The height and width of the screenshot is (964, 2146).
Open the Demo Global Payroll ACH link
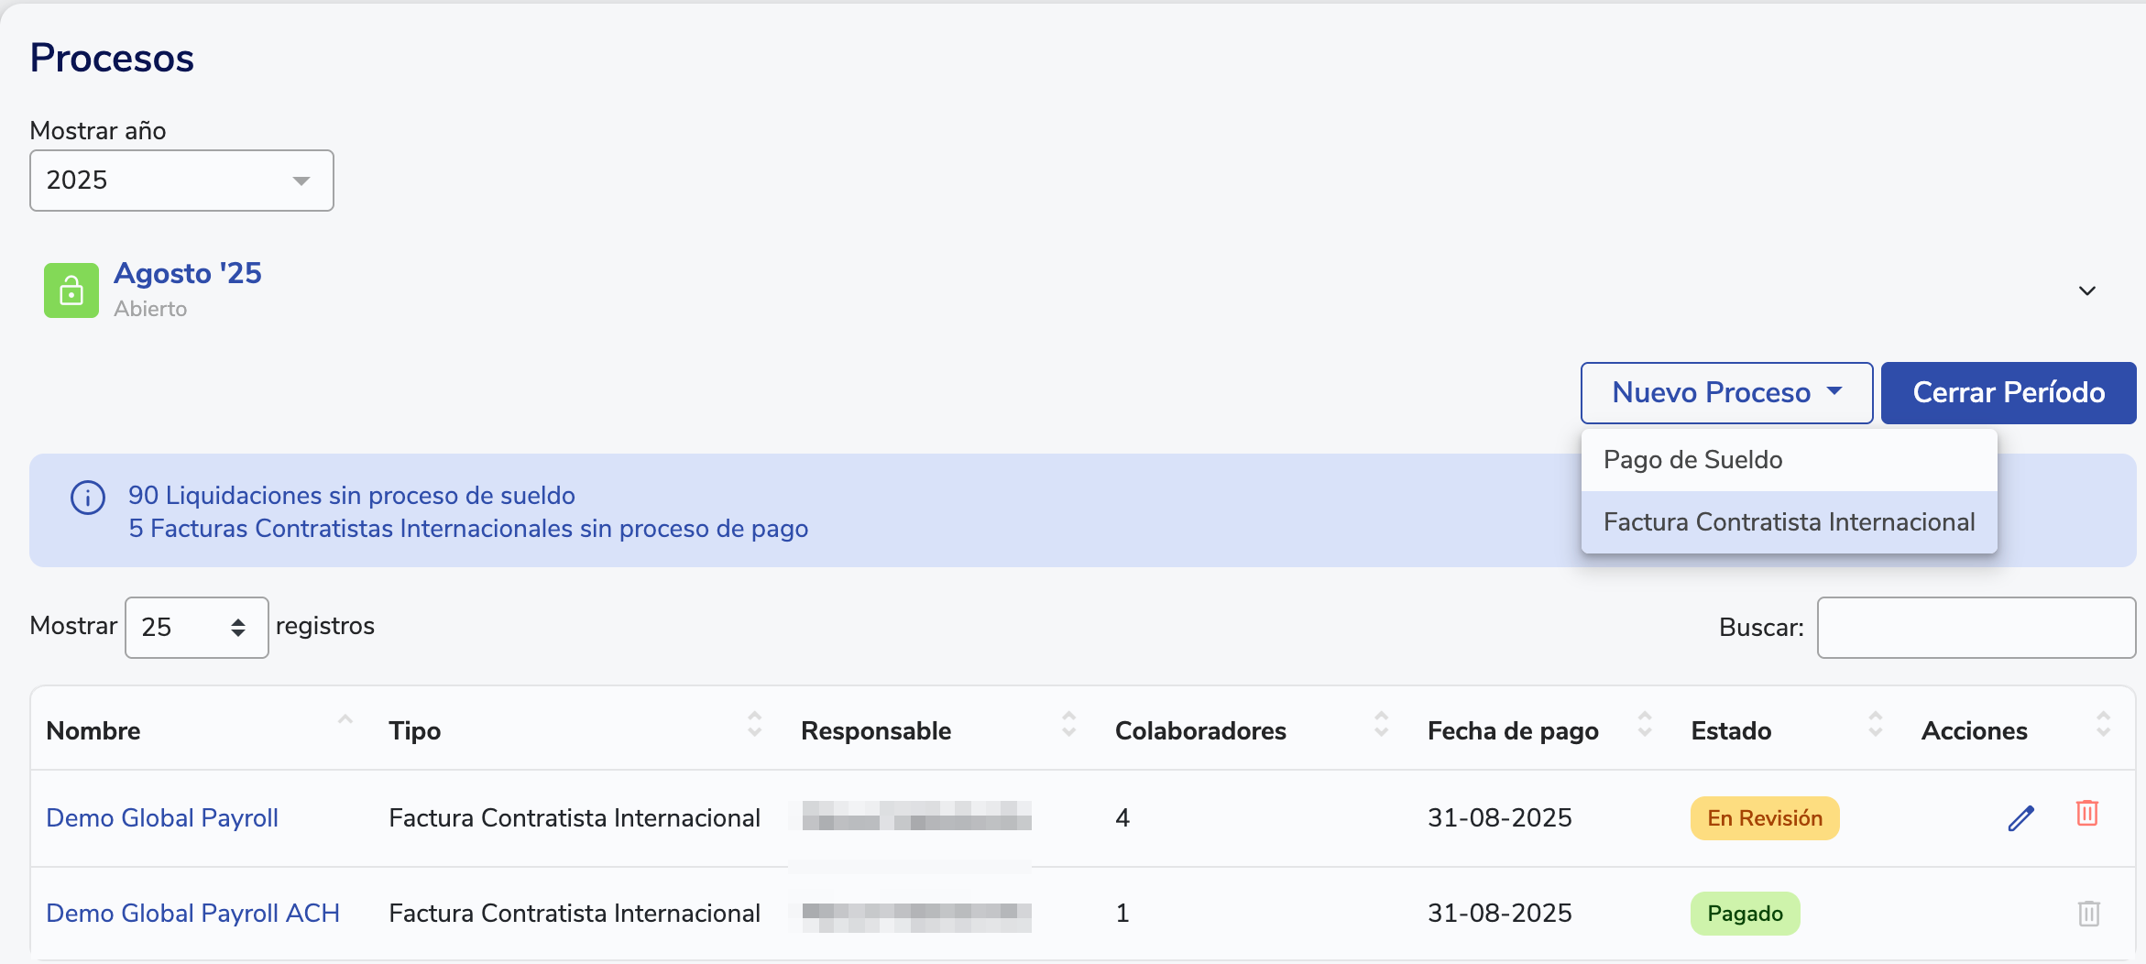(x=193, y=914)
